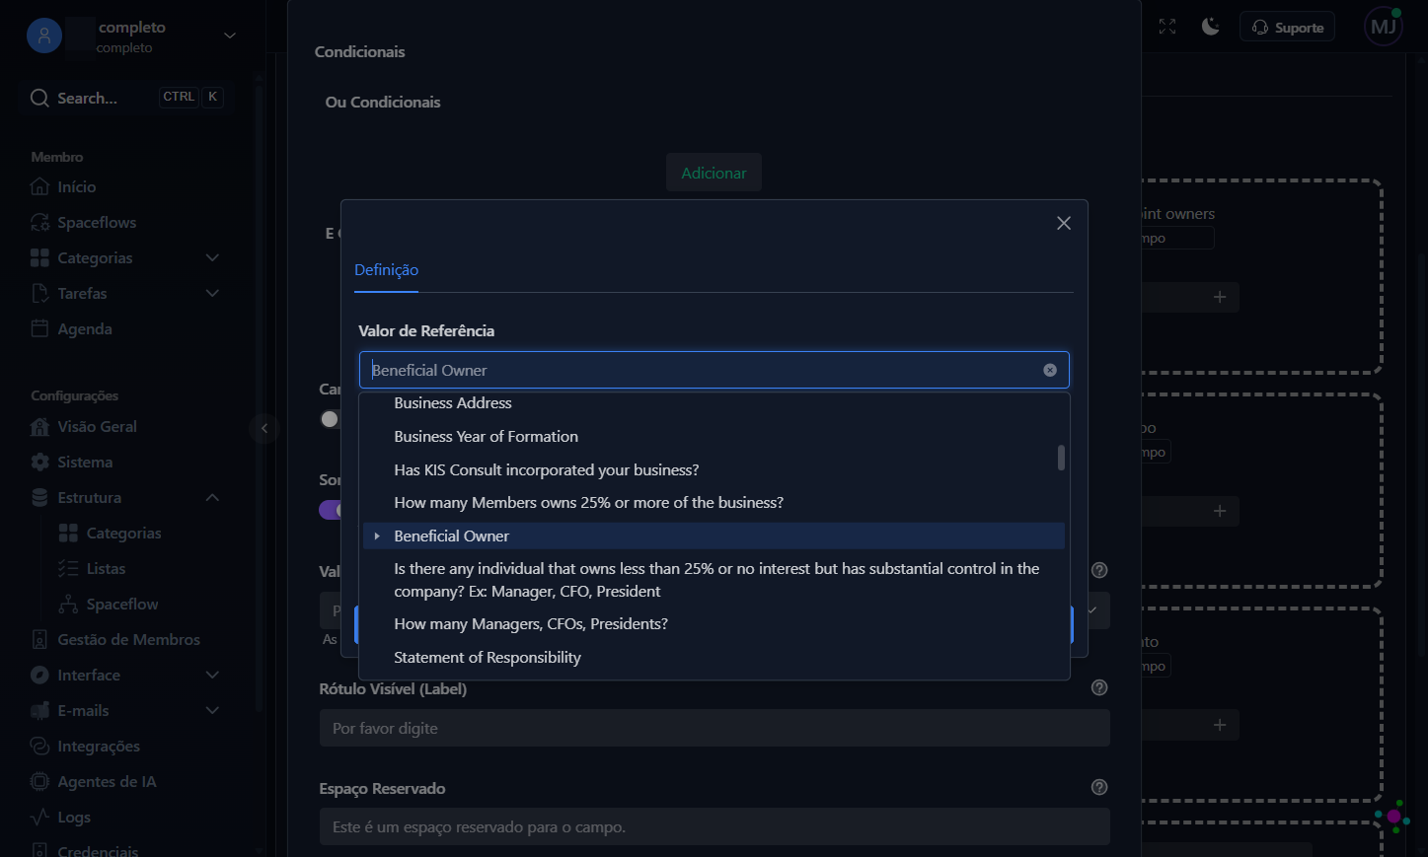1428x857 pixels.
Task: Click the Adicionar button
Action: [x=714, y=173]
